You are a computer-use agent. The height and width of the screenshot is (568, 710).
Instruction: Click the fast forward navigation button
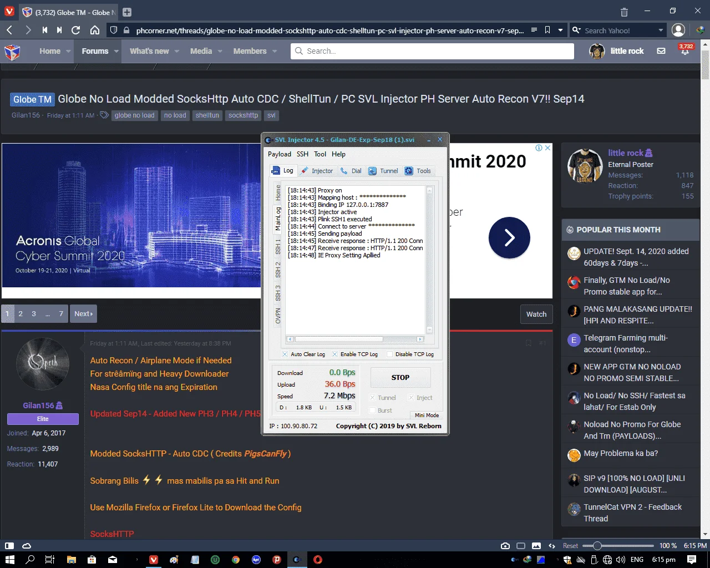click(x=59, y=30)
